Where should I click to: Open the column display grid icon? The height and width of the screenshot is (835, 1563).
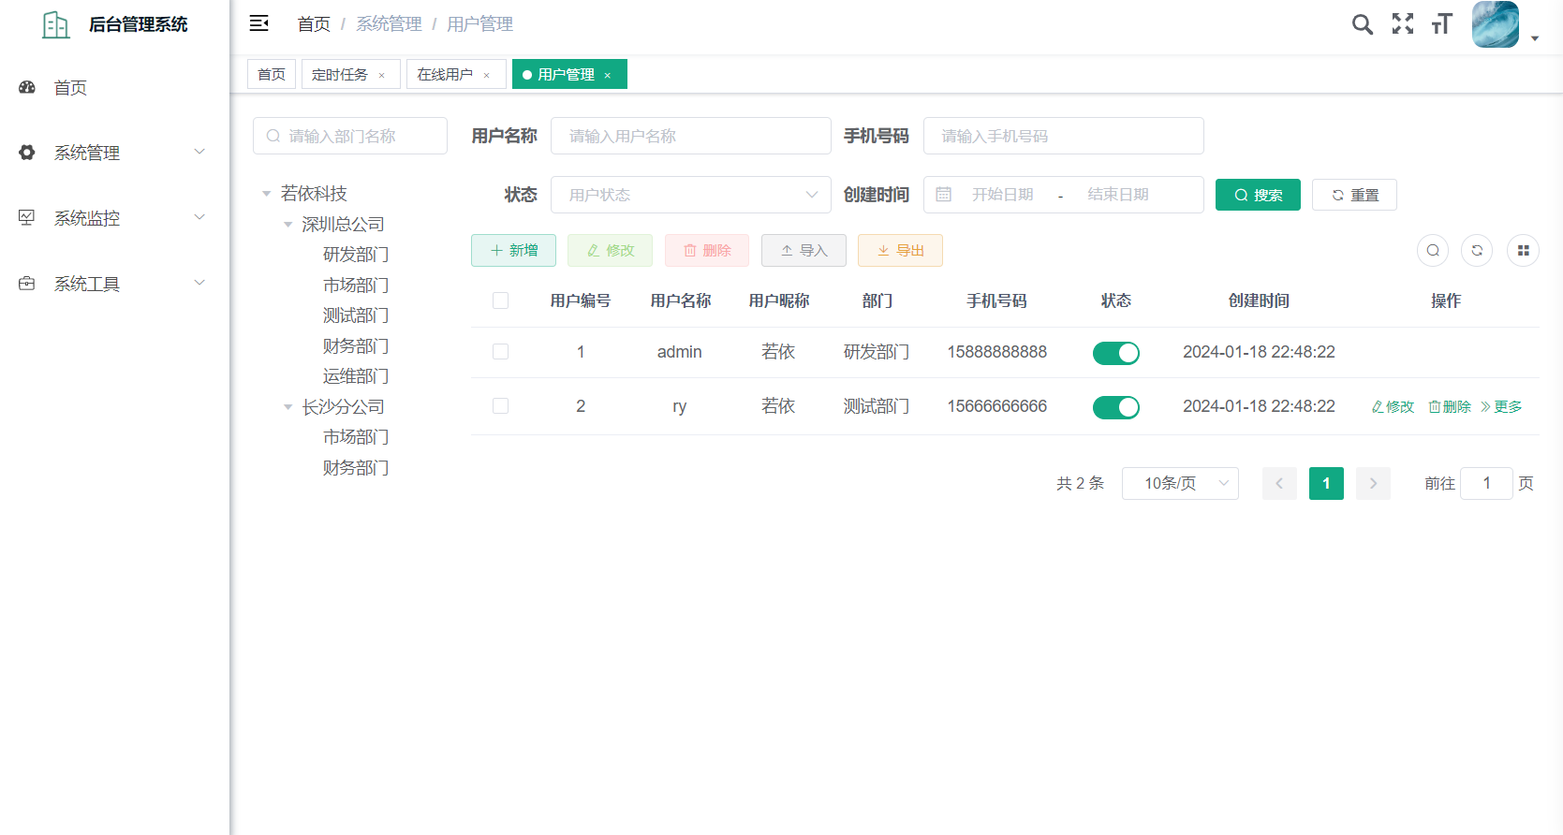point(1523,251)
